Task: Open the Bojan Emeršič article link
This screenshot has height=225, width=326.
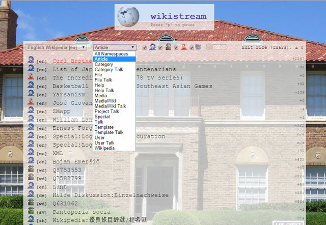Action: tap(76, 162)
